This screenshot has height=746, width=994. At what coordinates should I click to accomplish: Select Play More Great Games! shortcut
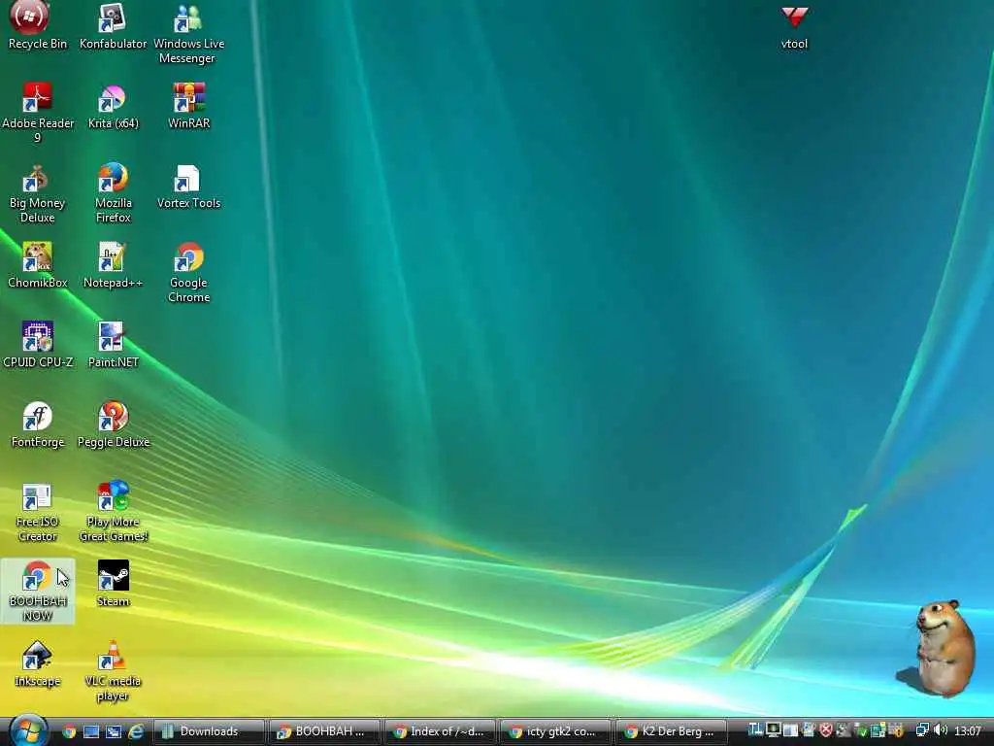click(x=113, y=513)
